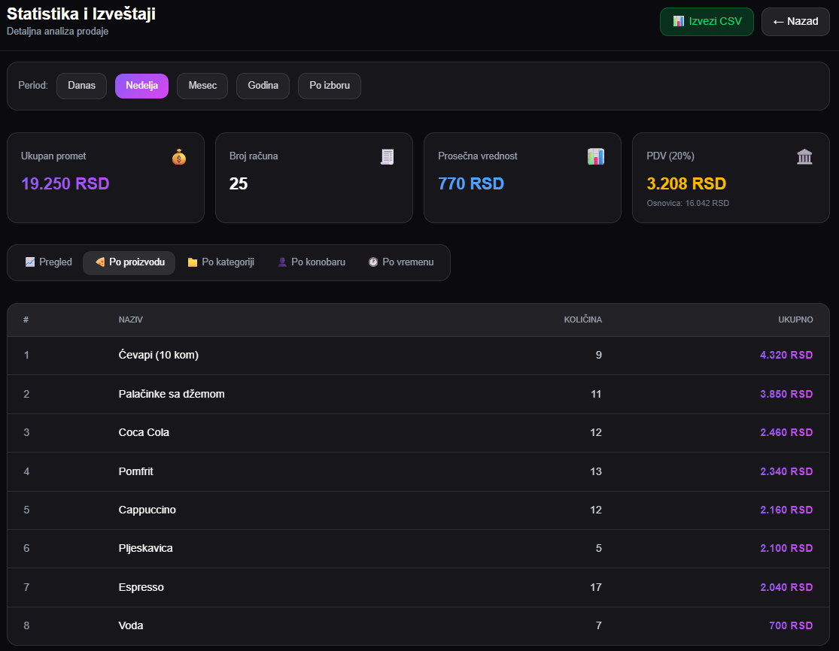Click the 2.160 RSD total value

786,510
